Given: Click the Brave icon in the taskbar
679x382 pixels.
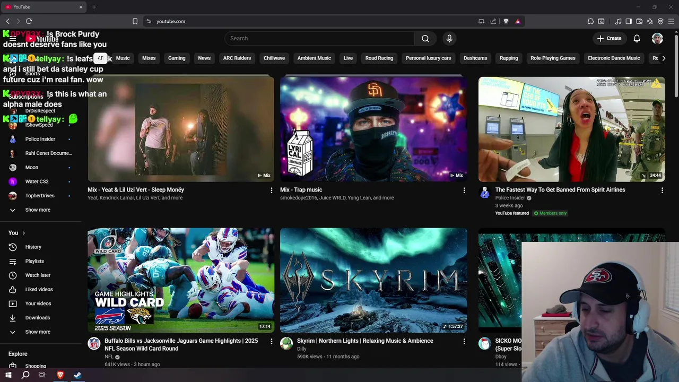Looking at the screenshot, I should coord(60,375).
